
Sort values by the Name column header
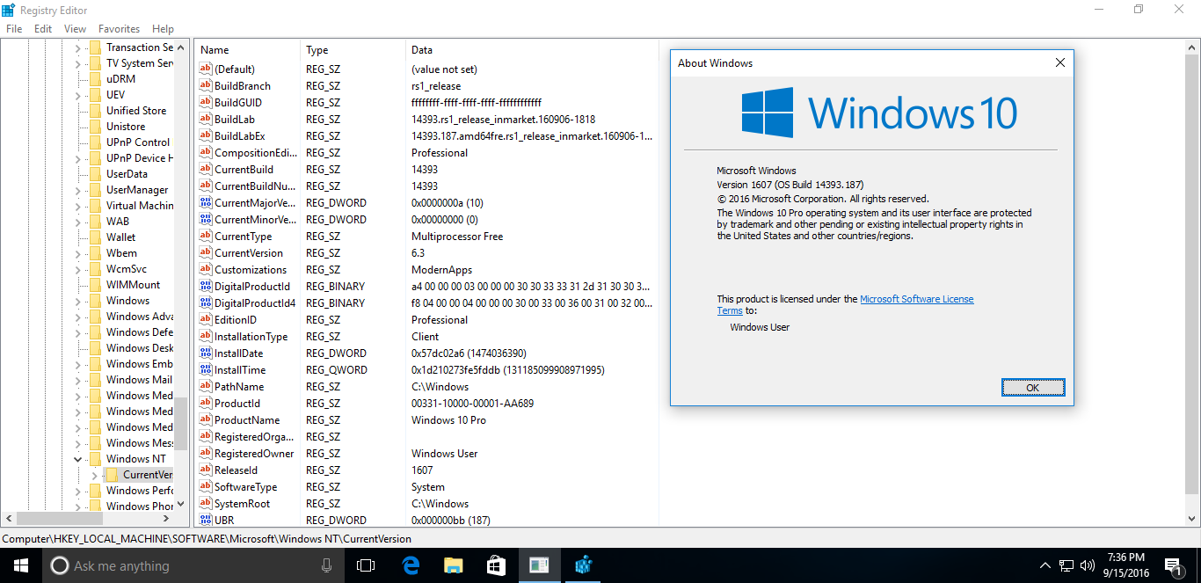point(247,50)
